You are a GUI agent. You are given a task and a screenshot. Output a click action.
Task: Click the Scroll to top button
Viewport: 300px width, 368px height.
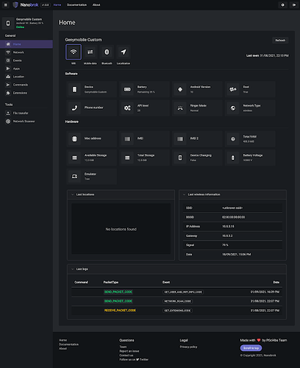(x=251, y=348)
